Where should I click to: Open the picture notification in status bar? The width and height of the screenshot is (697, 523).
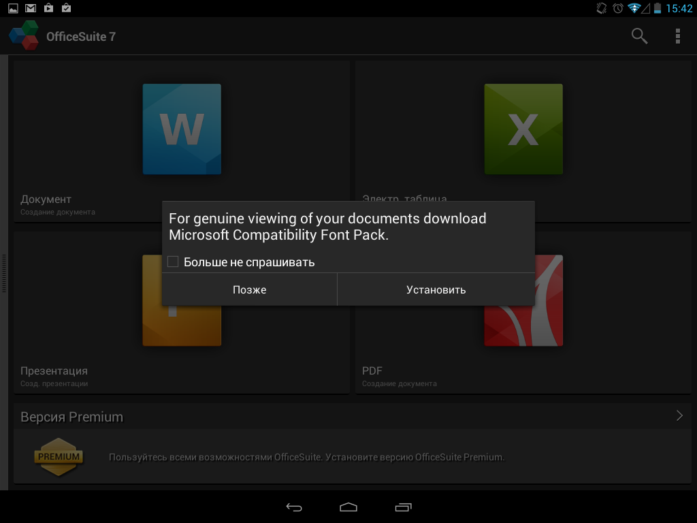pos(13,8)
